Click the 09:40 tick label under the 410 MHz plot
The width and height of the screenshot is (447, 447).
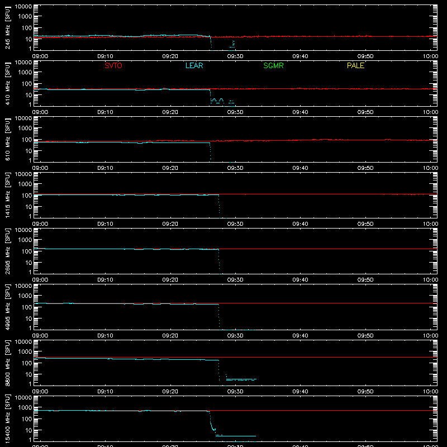coord(300,112)
